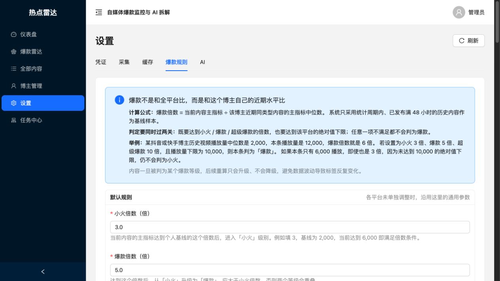Toggle the sidebar fold icon in header

(x=99, y=12)
